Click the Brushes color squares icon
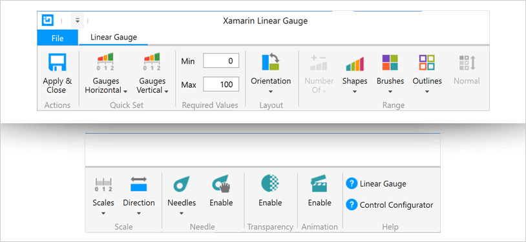Screen dimensions: 526x242 [390, 63]
